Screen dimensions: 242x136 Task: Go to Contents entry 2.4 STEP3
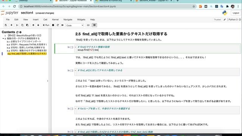point(29,50)
